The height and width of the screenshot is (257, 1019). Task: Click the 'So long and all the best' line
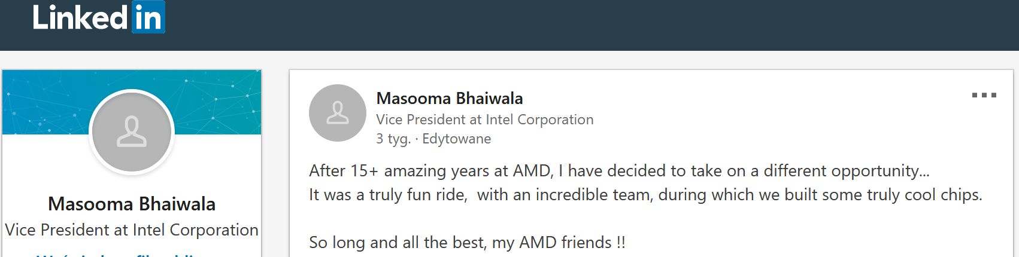point(467,243)
